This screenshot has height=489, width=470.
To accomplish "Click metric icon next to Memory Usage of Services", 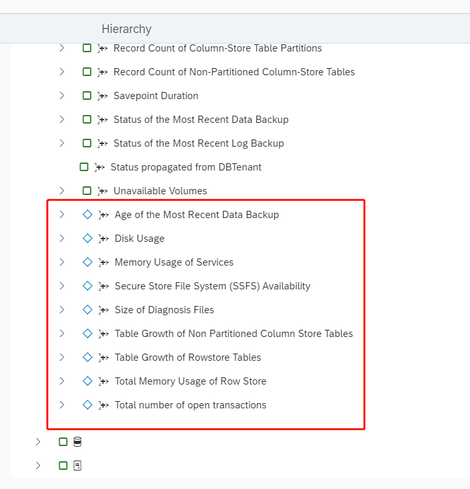I will point(103,262).
